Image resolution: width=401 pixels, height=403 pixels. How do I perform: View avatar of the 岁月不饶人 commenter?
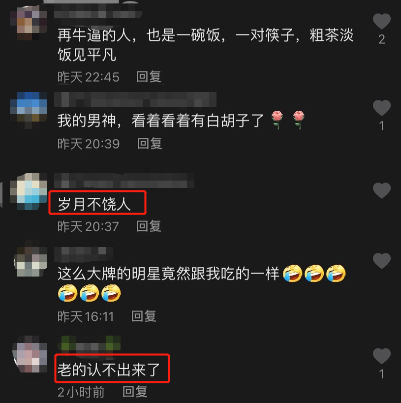tap(28, 191)
